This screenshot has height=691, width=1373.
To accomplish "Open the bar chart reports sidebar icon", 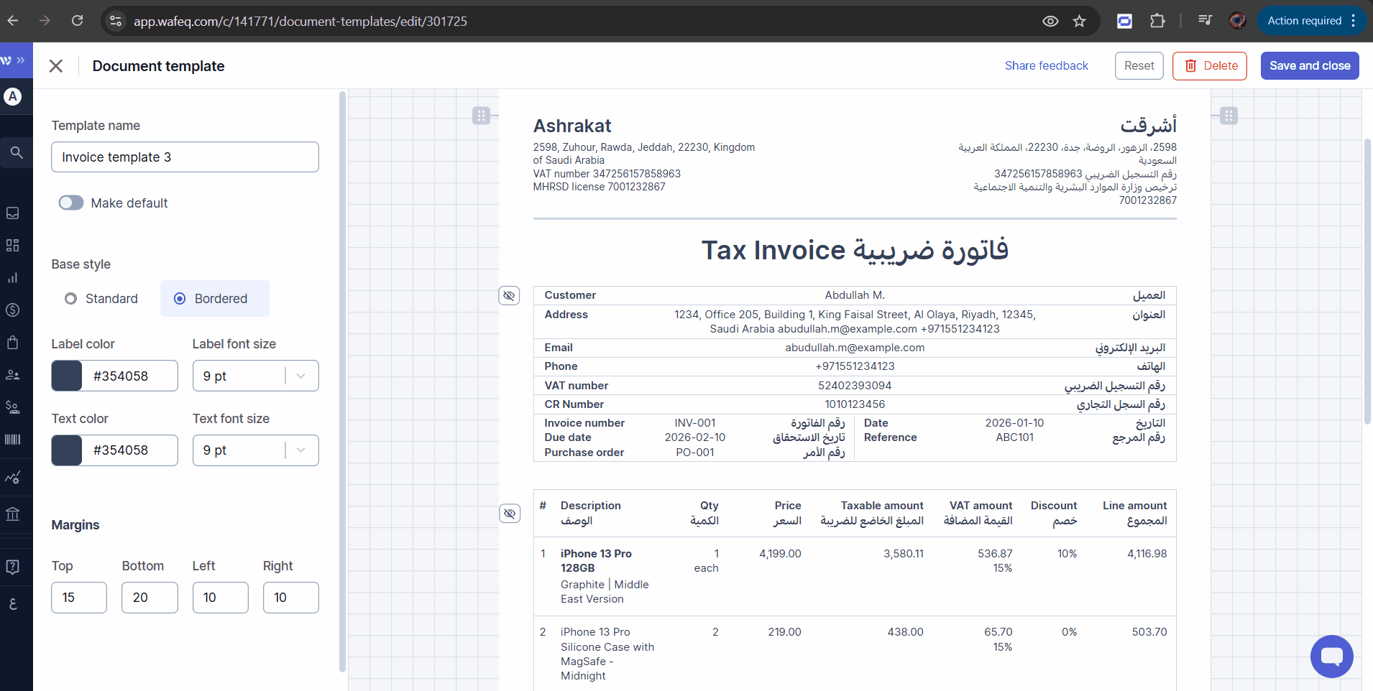I will click(x=12, y=278).
